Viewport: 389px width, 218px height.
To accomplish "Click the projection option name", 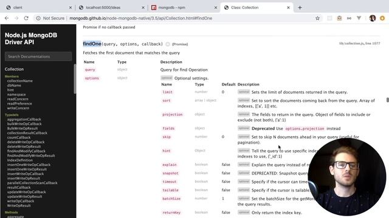I will (173, 114).
